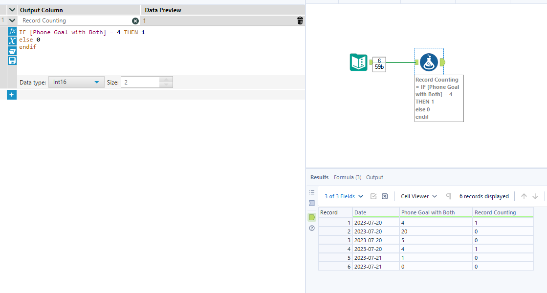Select the green output anchor in Results sidebar
Image resolution: width=547 pixels, height=293 pixels.
click(312, 218)
